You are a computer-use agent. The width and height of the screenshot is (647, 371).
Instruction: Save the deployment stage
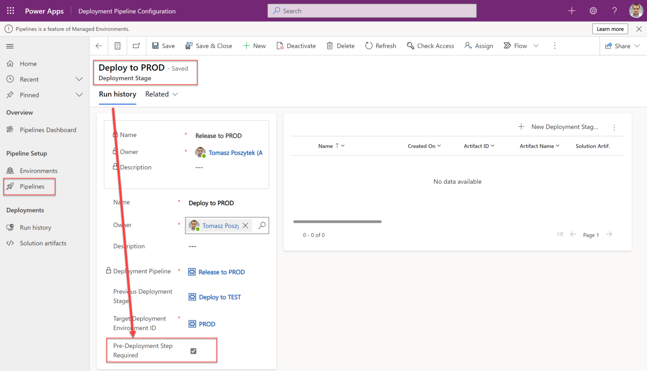[x=163, y=46]
